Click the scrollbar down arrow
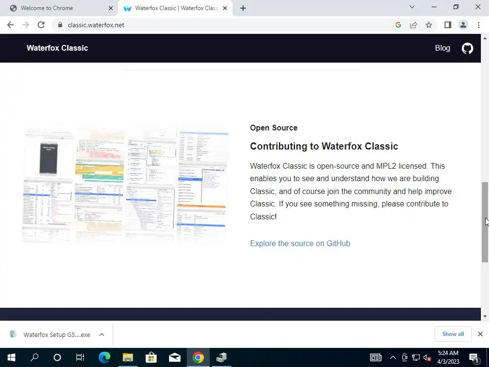489x367 pixels. click(x=485, y=316)
